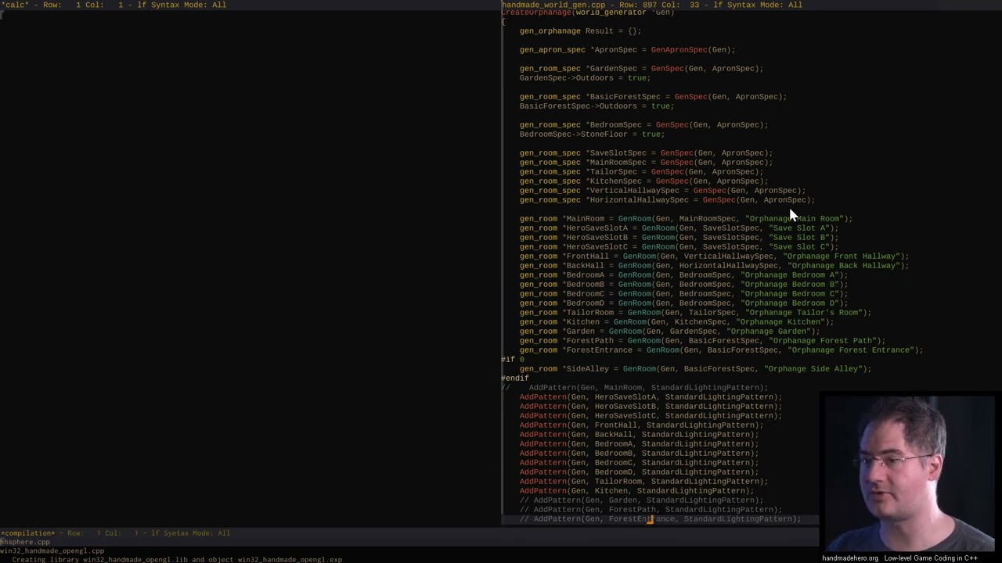Click the HeroSaveSlotA GenRoom line
This screenshot has height=563, width=1002.
click(x=679, y=228)
